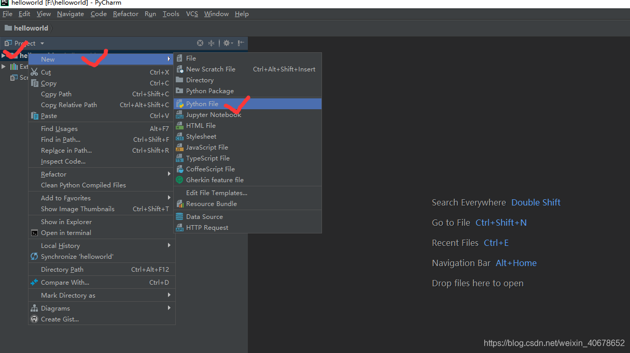This screenshot has height=353, width=630.
Task: Select Directory Path entry
Action: (101, 270)
